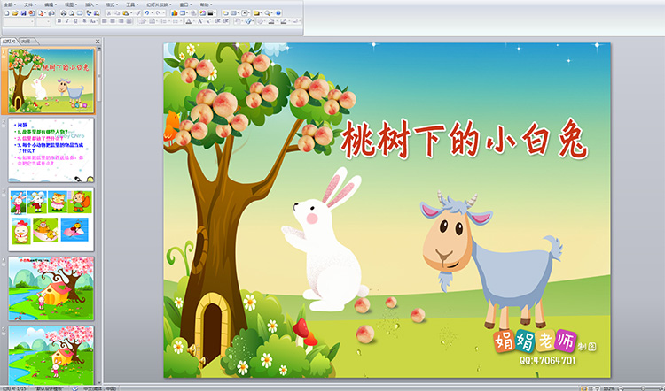The image size is (665, 391).
Task: Open Help with the blue question icon
Action: click(x=278, y=13)
